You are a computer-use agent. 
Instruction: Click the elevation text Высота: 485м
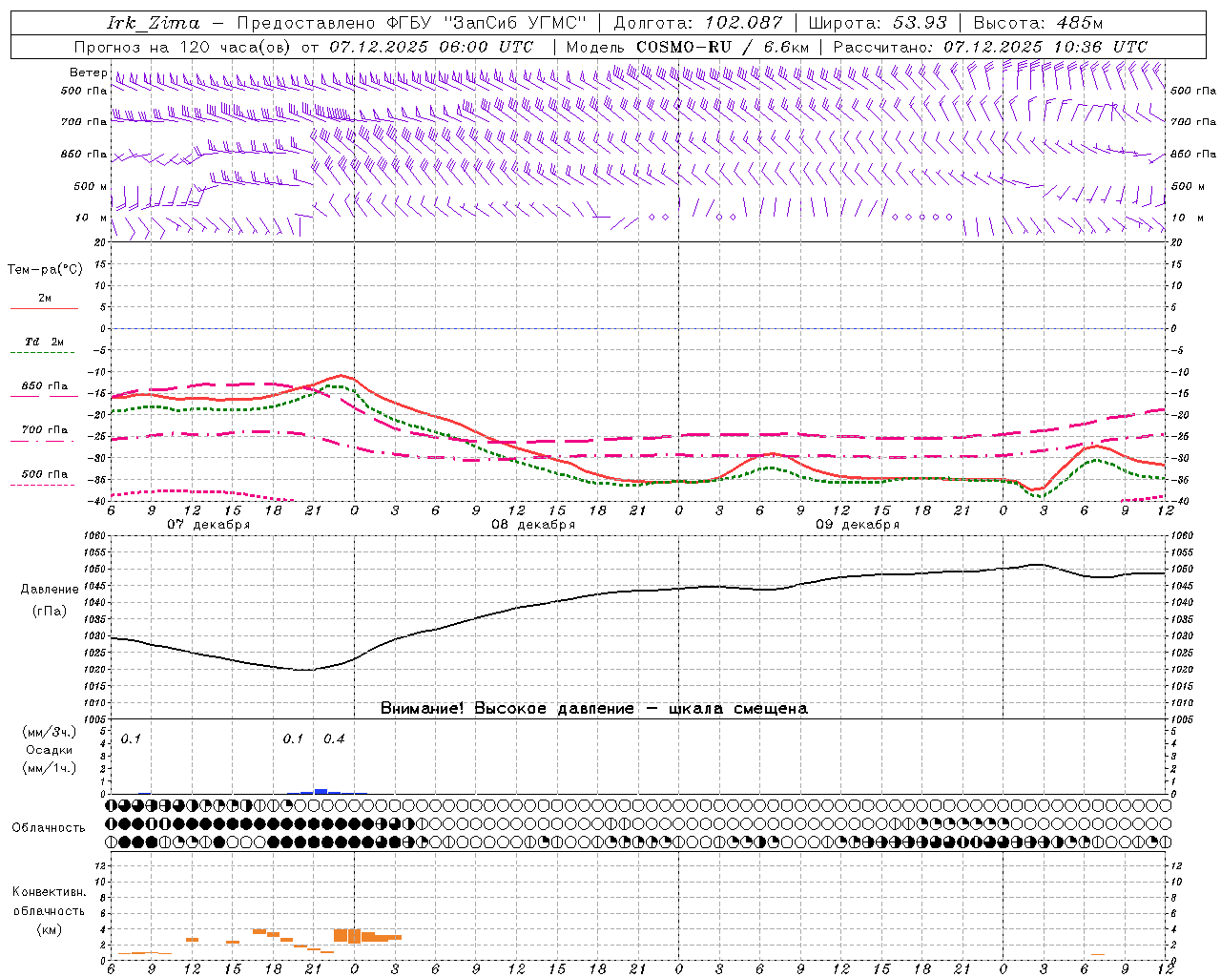[1038, 23]
